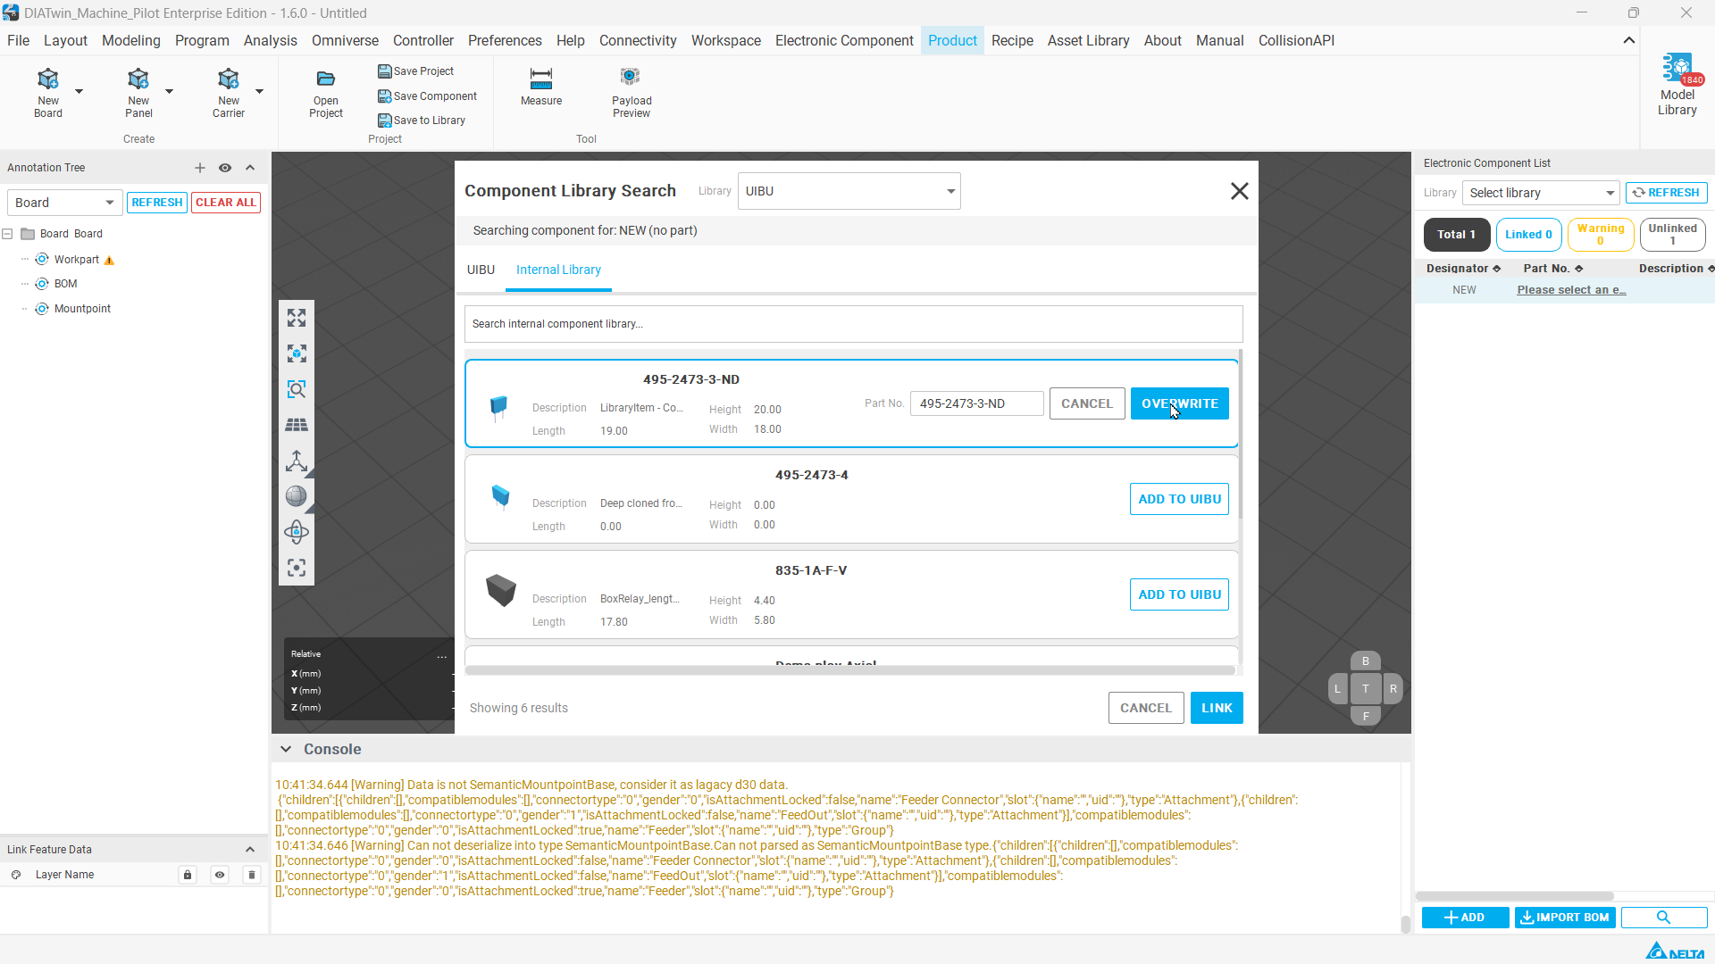Open the New Carrier dropdown arrow
1715x964 pixels.
259,91
